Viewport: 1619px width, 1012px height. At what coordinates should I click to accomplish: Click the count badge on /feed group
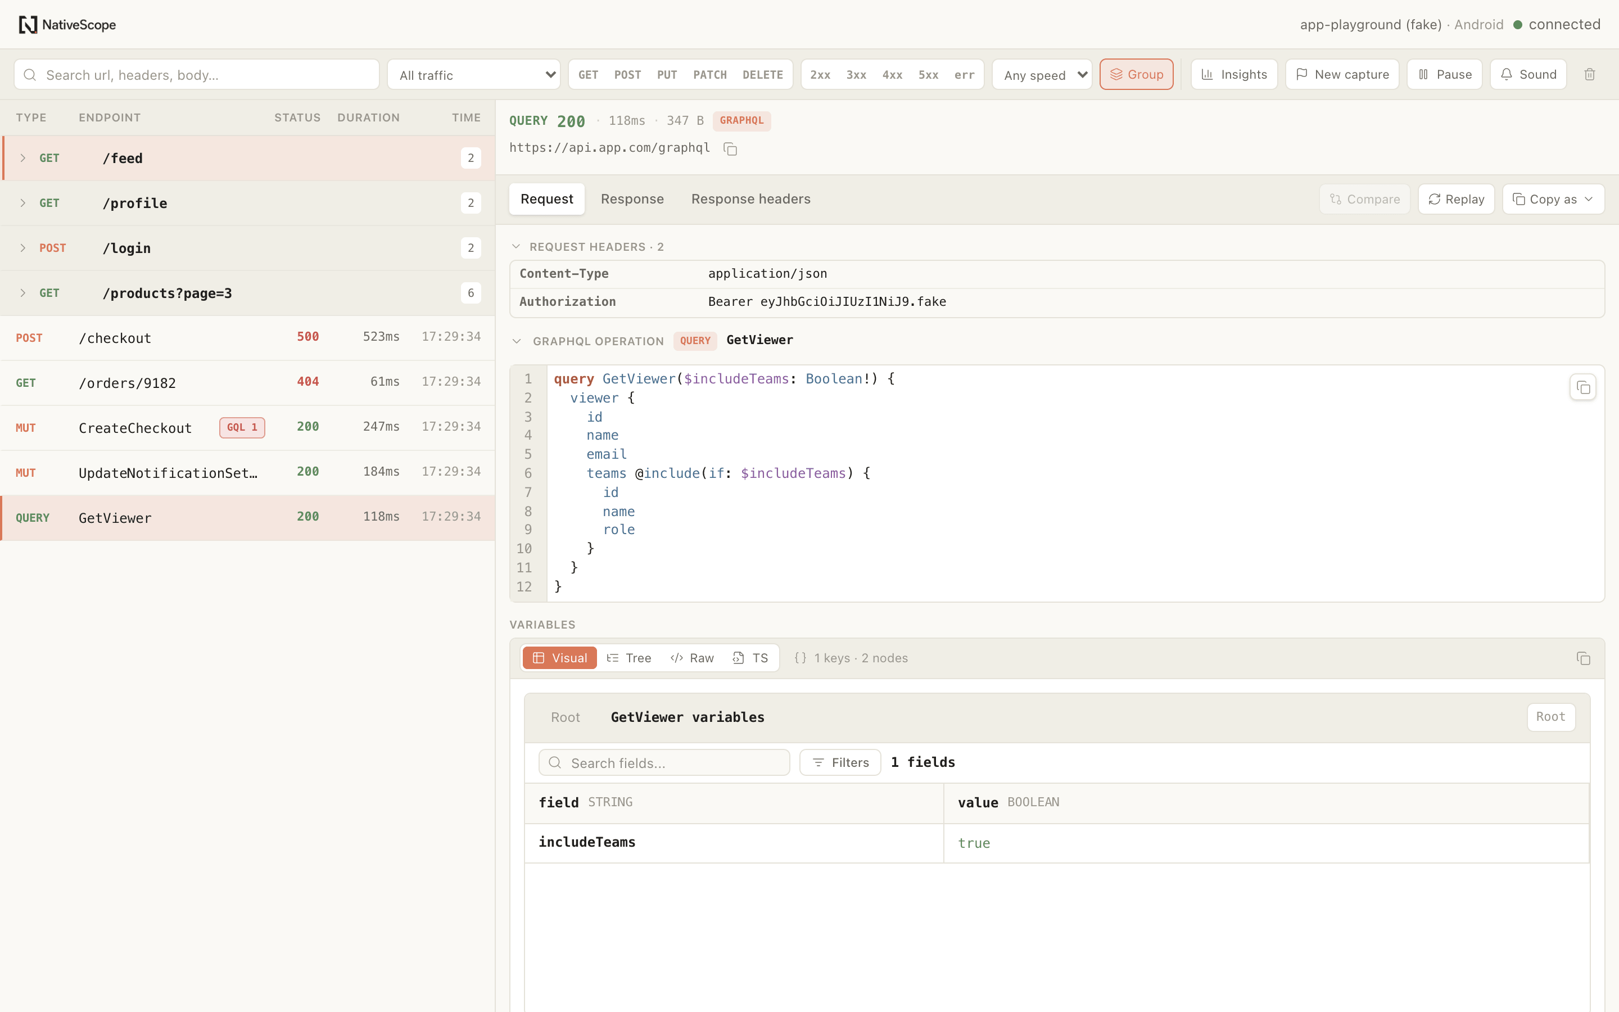pyautogui.click(x=471, y=158)
